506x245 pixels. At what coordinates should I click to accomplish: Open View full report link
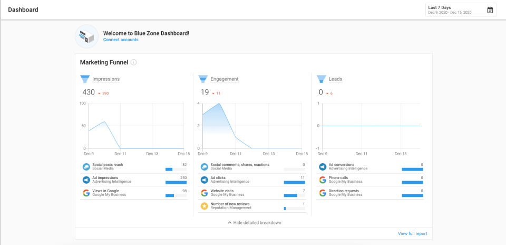[x=412, y=233]
